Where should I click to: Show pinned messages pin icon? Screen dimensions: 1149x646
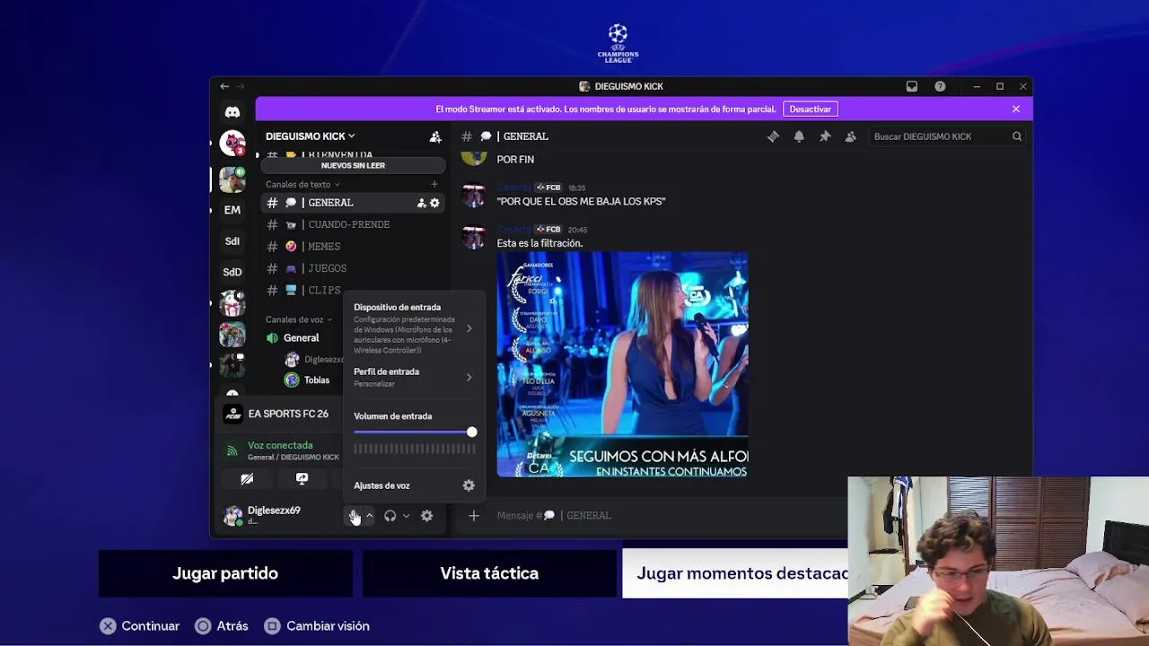[825, 136]
